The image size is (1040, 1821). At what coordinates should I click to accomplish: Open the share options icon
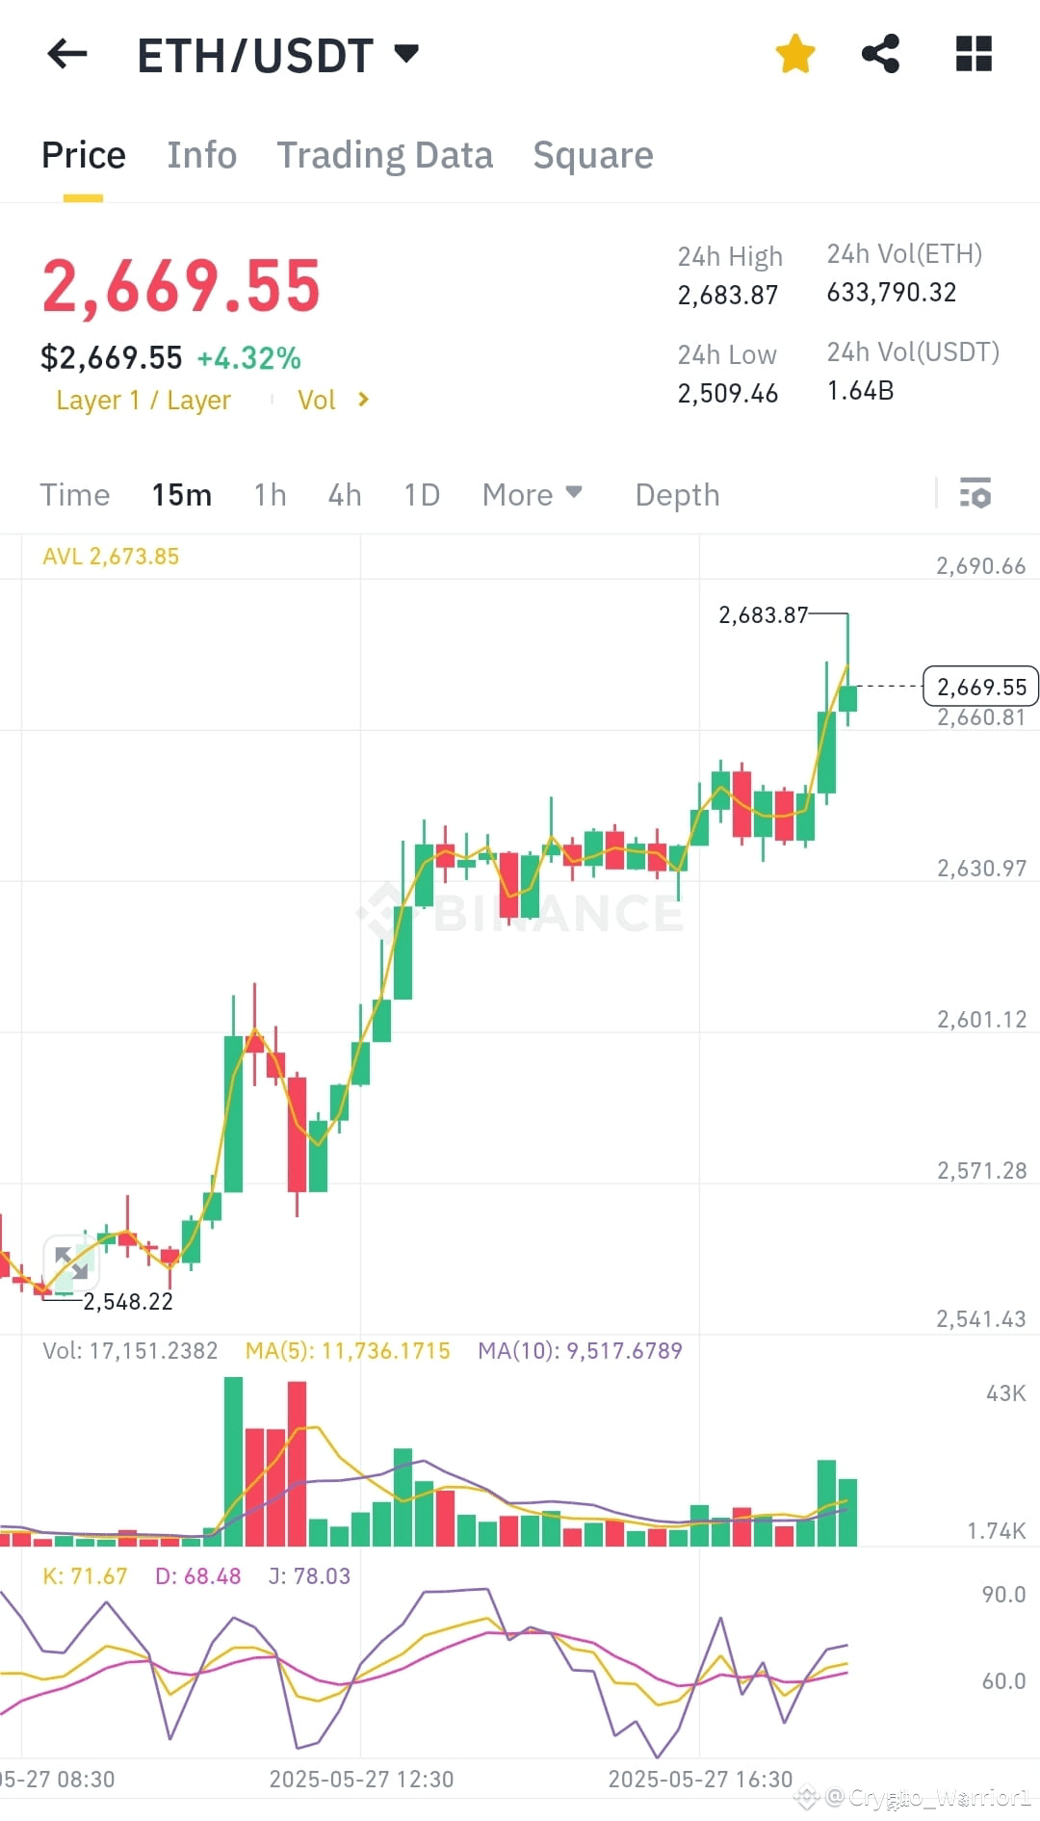[881, 54]
